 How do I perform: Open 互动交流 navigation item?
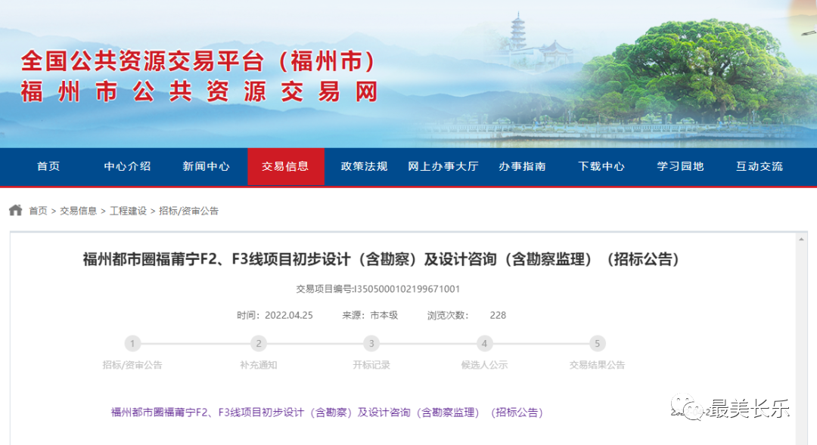pos(760,166)
